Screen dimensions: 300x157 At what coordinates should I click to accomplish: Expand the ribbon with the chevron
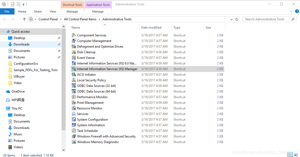[291, 12]
